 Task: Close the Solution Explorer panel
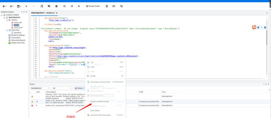tap(26, 12)
